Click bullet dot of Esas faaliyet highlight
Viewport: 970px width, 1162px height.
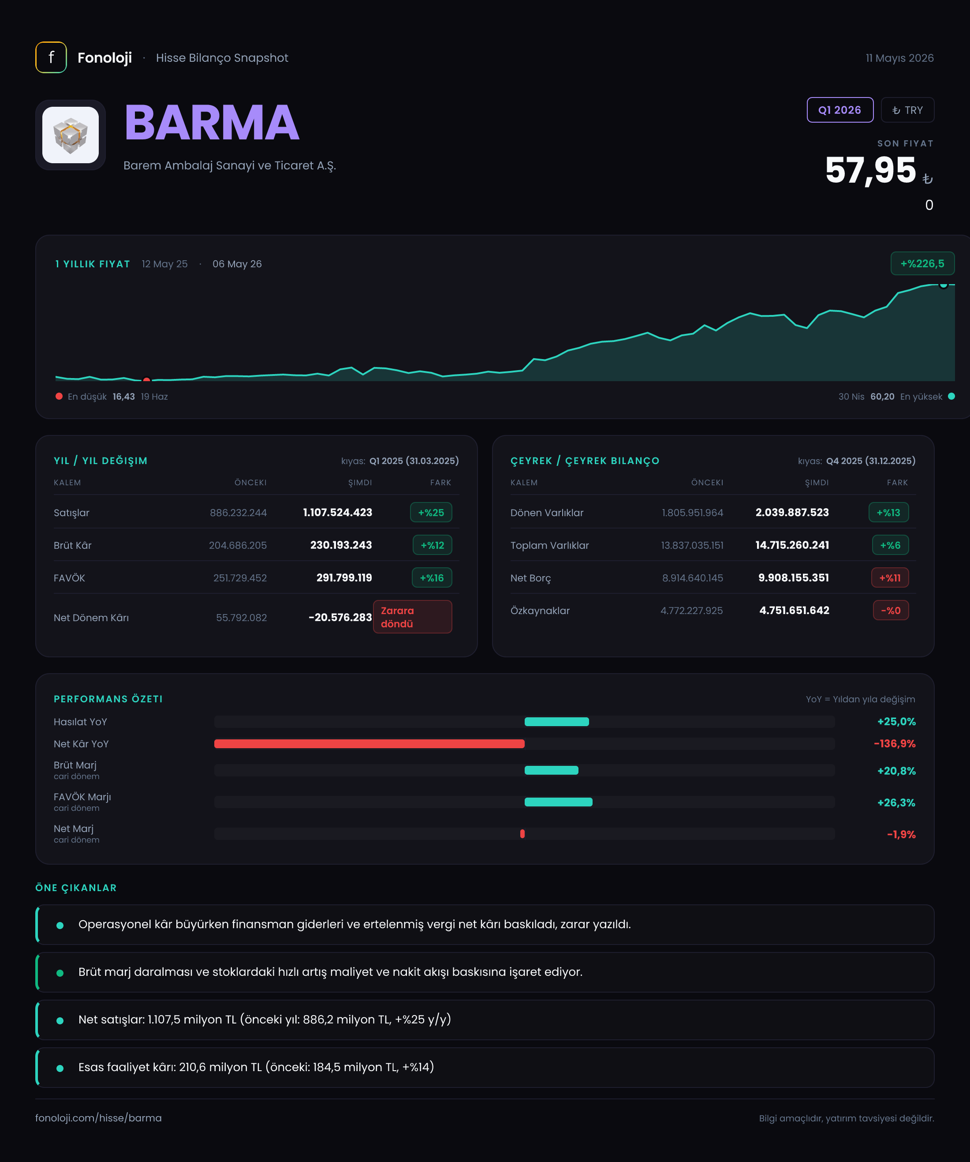pos(60,1068)
